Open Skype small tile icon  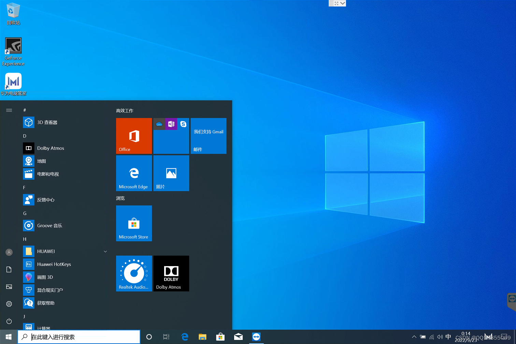pyautogui.click(x=183, y=124)
